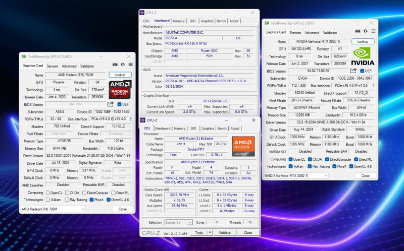Click Core Speed value 3263.70 MHz
Screen dimensions: 404x251
pos(179,195)
